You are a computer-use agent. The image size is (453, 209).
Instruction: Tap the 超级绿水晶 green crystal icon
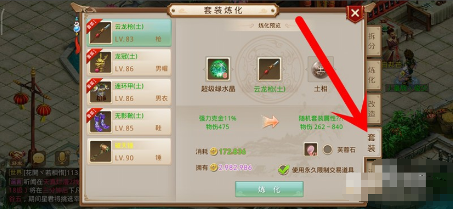218,69
